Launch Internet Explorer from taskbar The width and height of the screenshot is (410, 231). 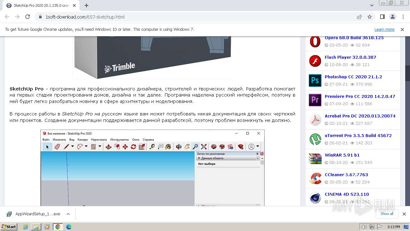tap(25, 227)
